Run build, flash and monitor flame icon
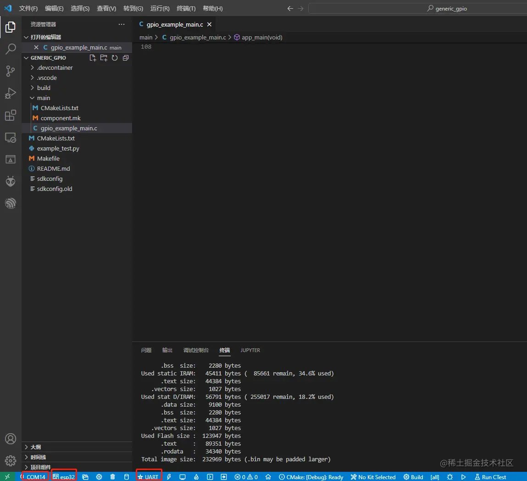The width and height of the screenshot is (527, 481). click(x=196, y=477)
